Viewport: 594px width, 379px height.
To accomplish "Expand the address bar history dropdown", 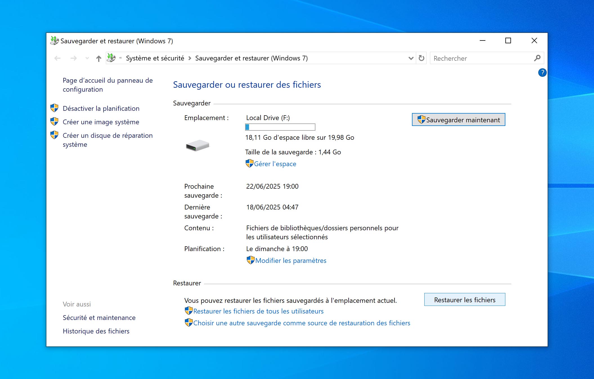I will 411,58.
